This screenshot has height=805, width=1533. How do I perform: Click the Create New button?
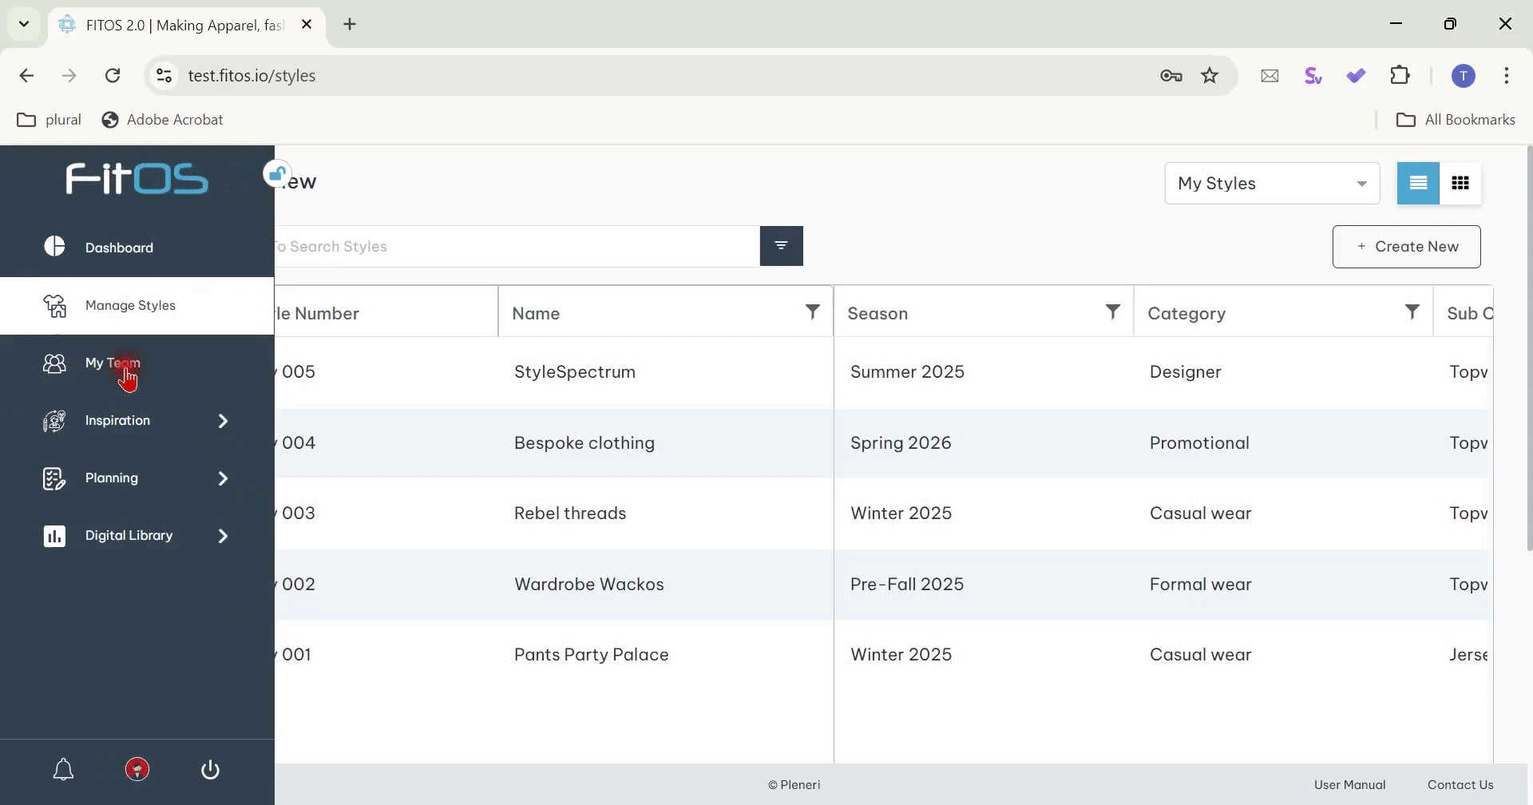pyautogui.click(x=1406, y=247)
